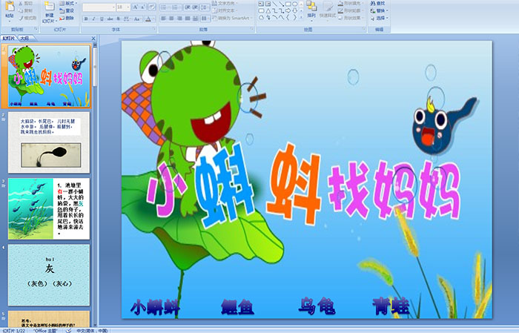
Task: Open the Line Spacing dropdown
Action: tap(205, 7)
